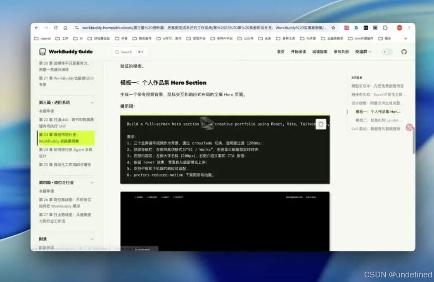Open the 抖音 bookmark folder
The width and height of the screenshot is (434, 282).
tap(121, 38)
